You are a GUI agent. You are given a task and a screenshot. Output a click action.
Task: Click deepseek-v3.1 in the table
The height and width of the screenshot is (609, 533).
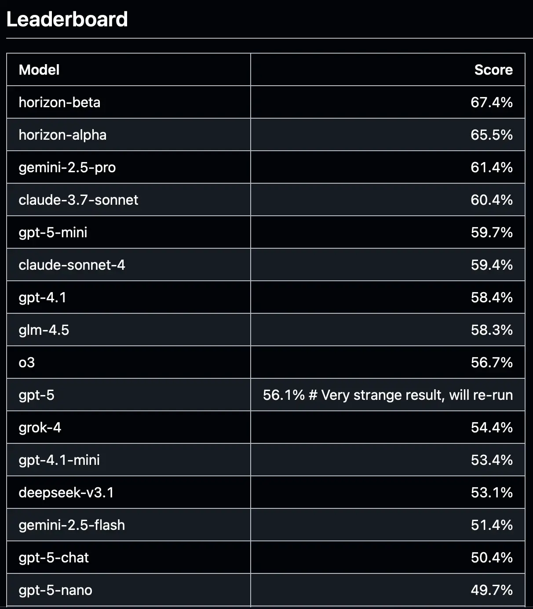point(66,493)
